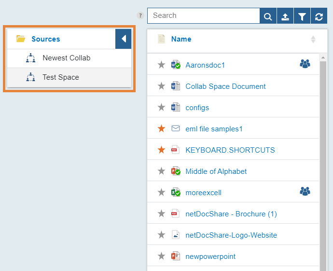Click the Sources folder icon
Image resolution: width=333 pixels, height=271 pixels.
click(x=21, y=39)
